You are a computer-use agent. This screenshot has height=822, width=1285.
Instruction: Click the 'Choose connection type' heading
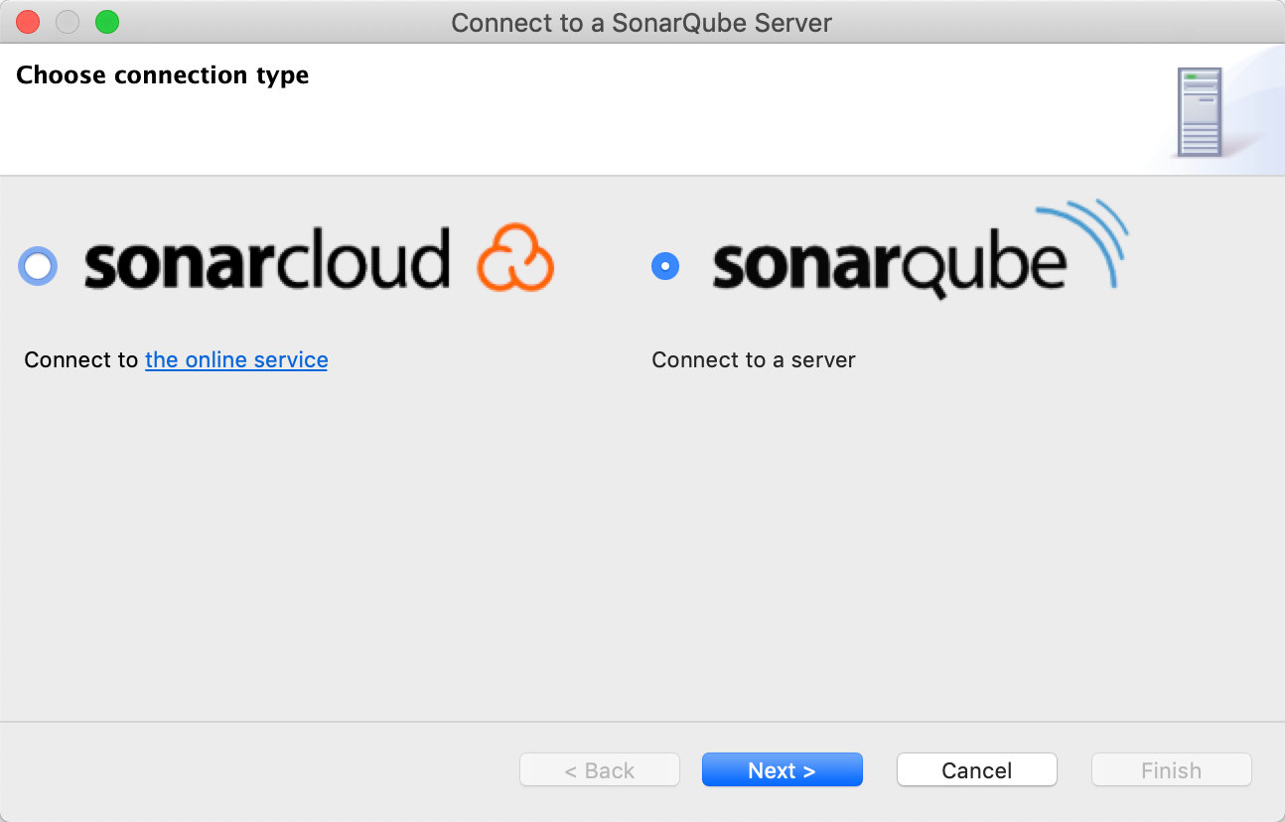162,75
